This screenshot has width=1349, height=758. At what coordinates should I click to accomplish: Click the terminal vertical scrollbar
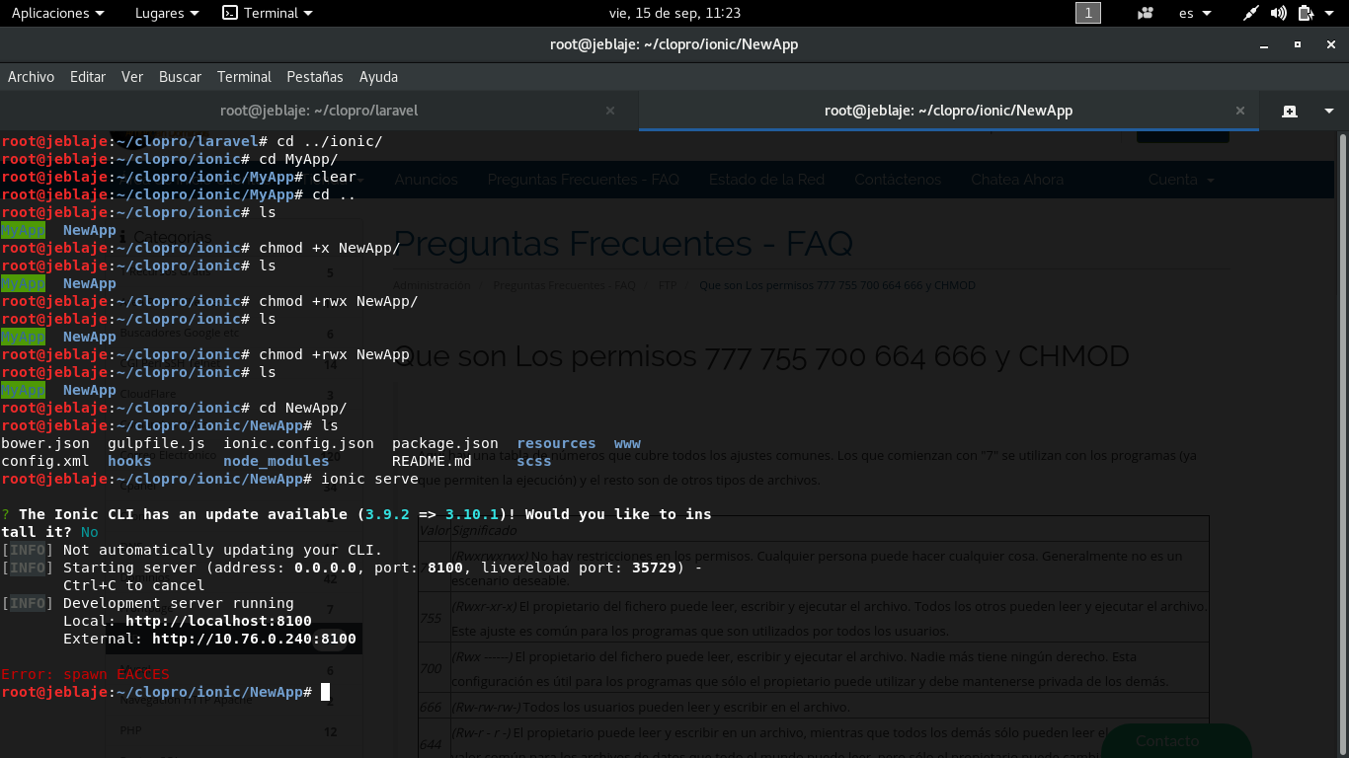[x=1343, y=444]
